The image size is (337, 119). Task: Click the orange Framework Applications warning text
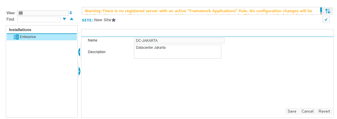[x=198, y=11]
